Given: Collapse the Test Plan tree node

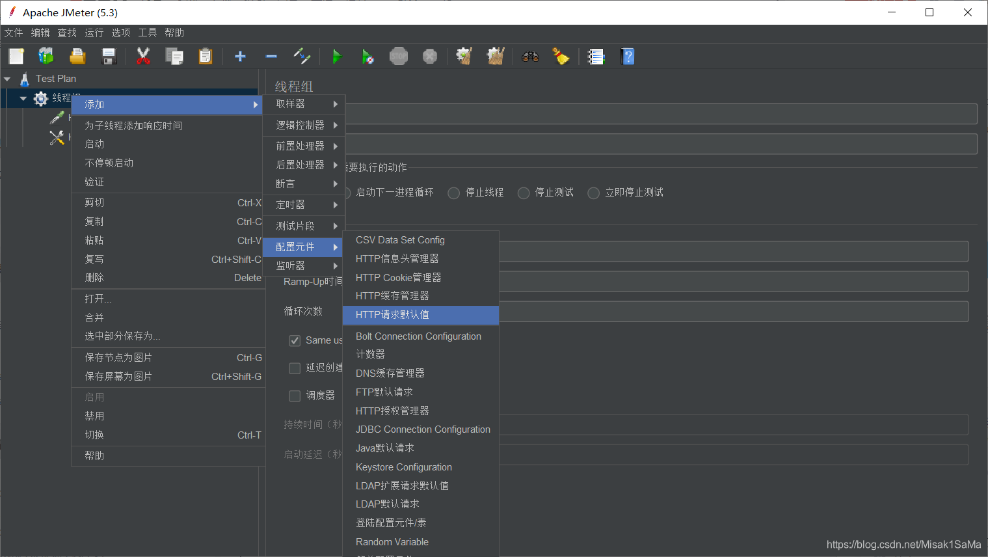Looking at the screenshot, I should point(8,78).
